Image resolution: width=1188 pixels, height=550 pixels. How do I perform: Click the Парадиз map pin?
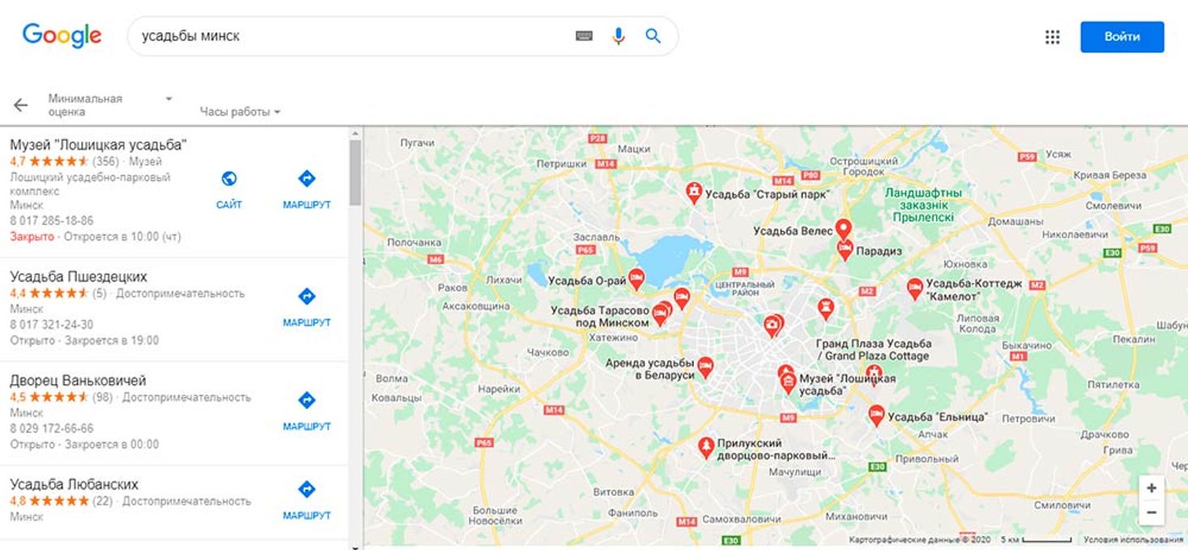[845, 249]
